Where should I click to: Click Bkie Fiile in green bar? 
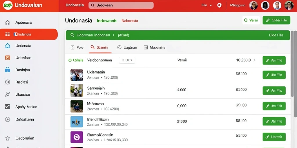coord(276,35)
